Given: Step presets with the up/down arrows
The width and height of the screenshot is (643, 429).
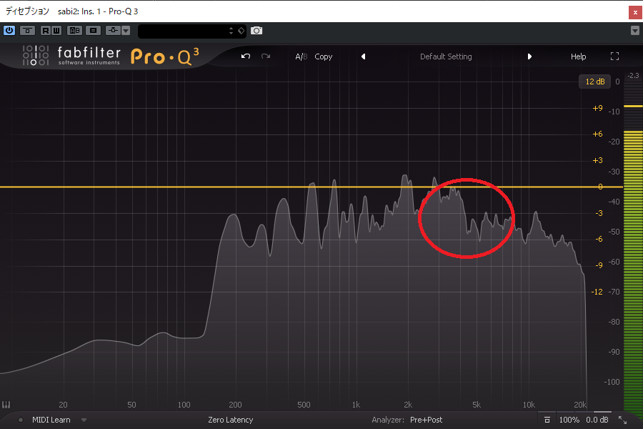Looking at the screenshot, I should pos(231,31).
